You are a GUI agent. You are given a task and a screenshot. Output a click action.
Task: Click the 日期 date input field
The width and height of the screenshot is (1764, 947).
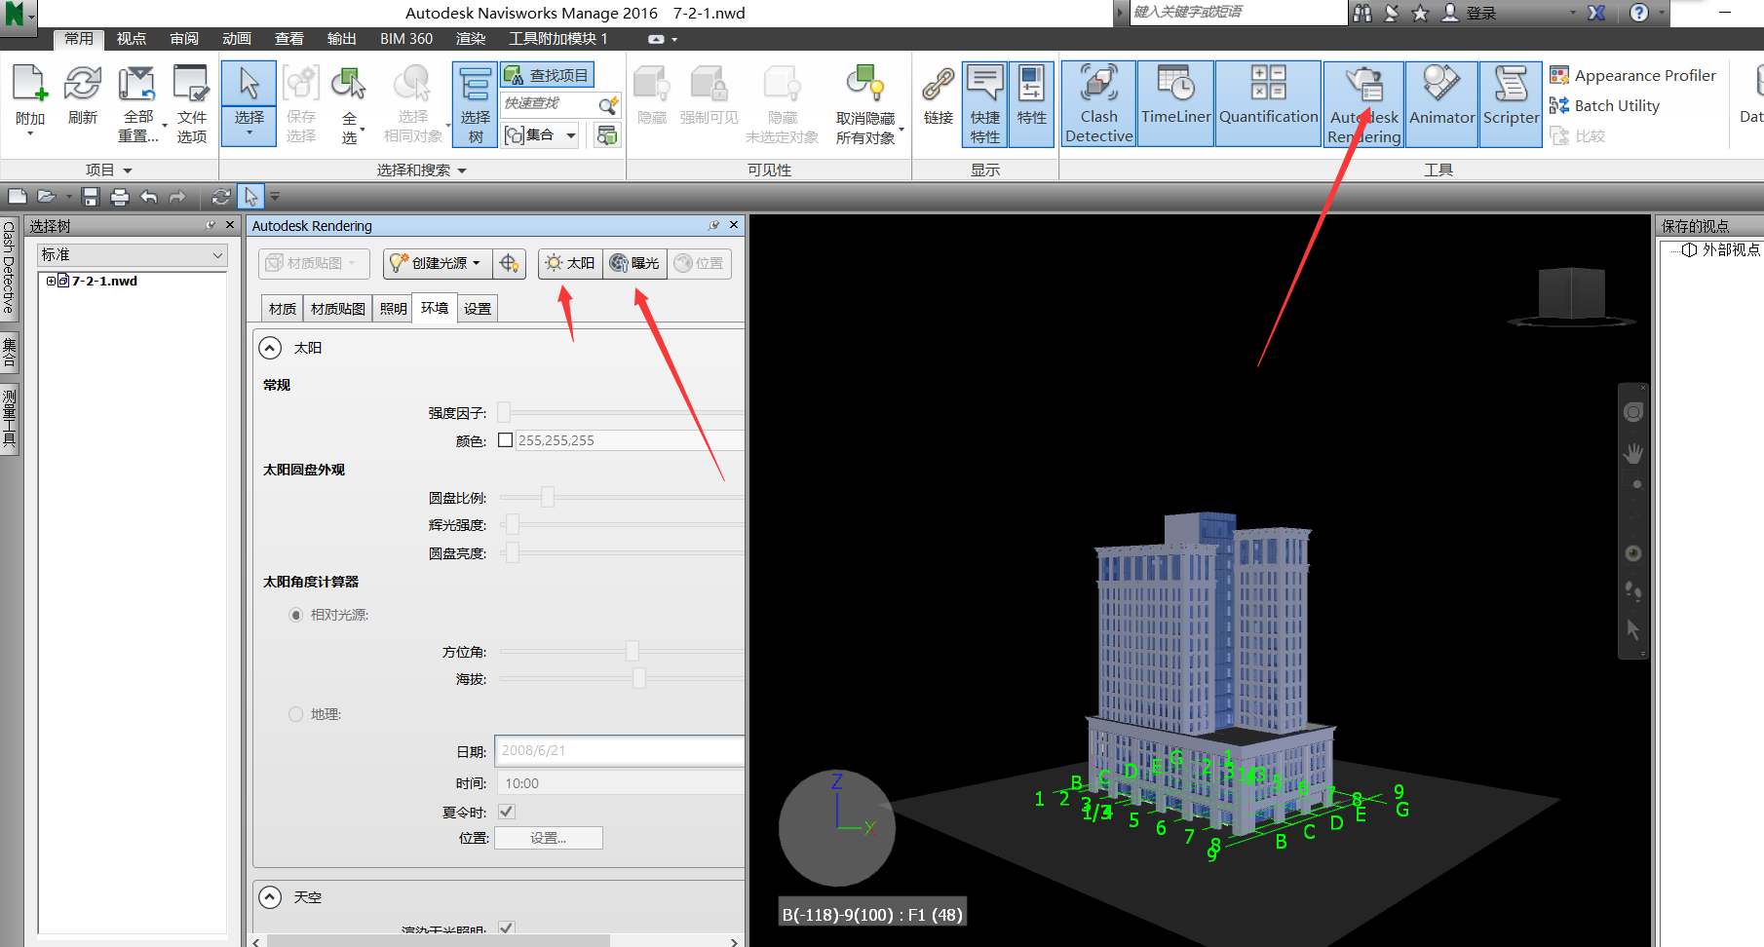[x=619, y=750]
